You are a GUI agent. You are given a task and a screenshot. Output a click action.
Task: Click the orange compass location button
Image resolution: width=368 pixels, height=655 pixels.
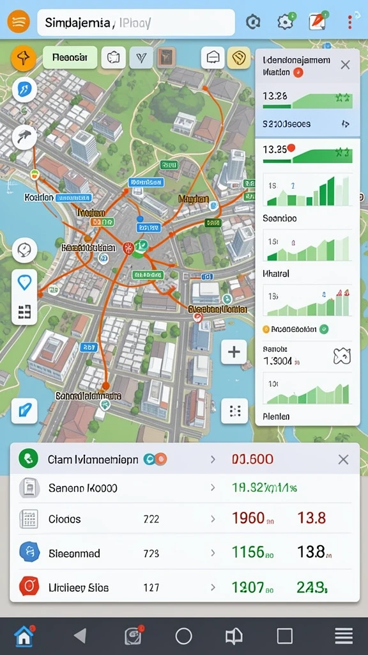point(23,58)
